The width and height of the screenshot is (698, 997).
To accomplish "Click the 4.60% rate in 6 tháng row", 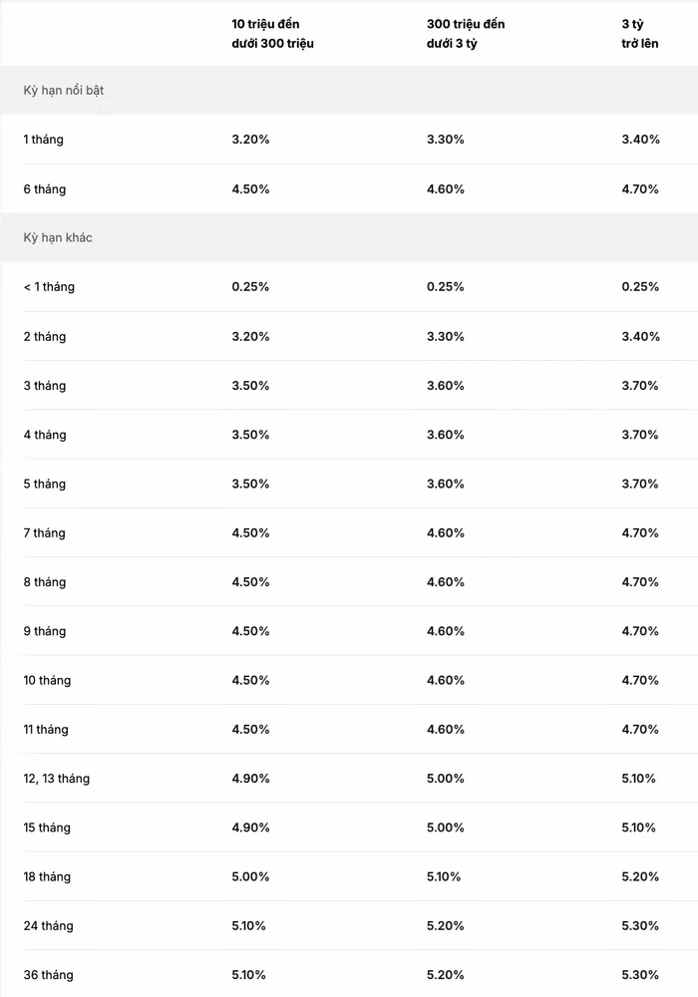I will coord(445,189).
